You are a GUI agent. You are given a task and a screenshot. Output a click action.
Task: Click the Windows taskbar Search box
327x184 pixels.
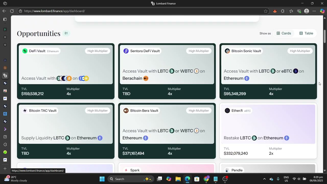pyautogui.click(x=131, y=179)
